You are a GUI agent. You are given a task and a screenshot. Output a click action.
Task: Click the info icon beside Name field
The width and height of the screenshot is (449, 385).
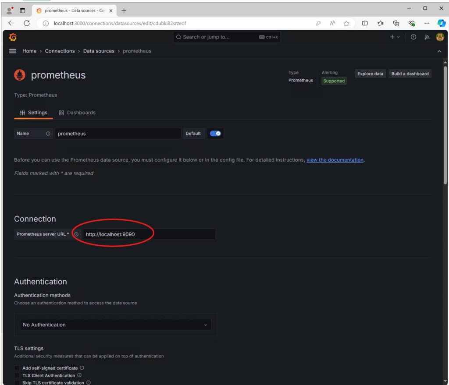(x=48, y=134)
